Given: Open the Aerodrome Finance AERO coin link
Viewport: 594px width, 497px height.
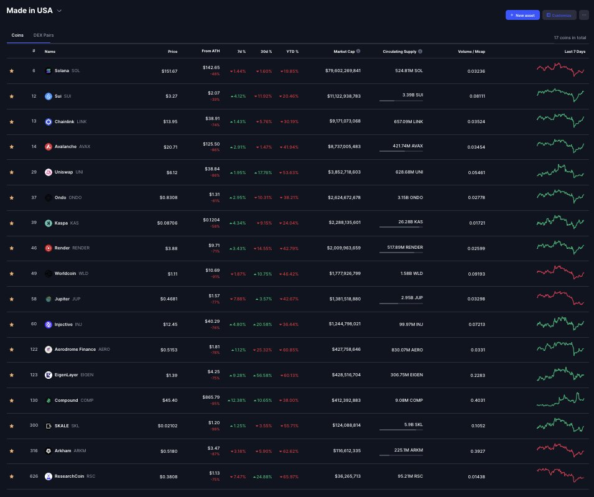Looking at the screenshot, I should [x=82, y=350].
